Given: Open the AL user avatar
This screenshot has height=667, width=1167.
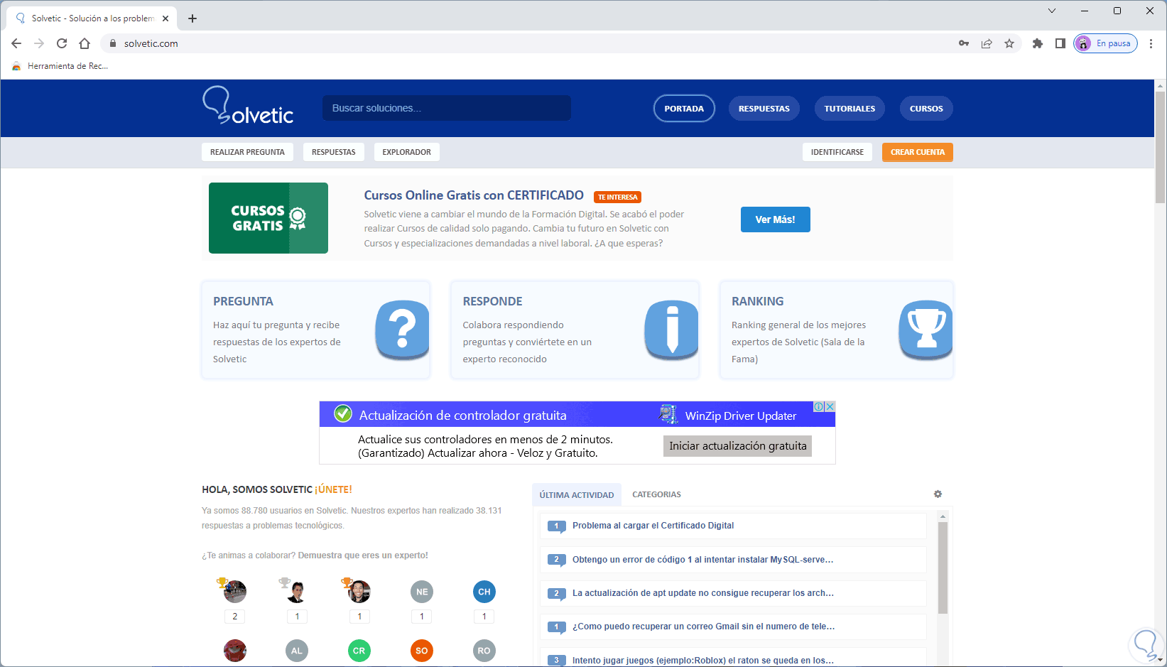Looking at the screenshot, I should (297, 651).
